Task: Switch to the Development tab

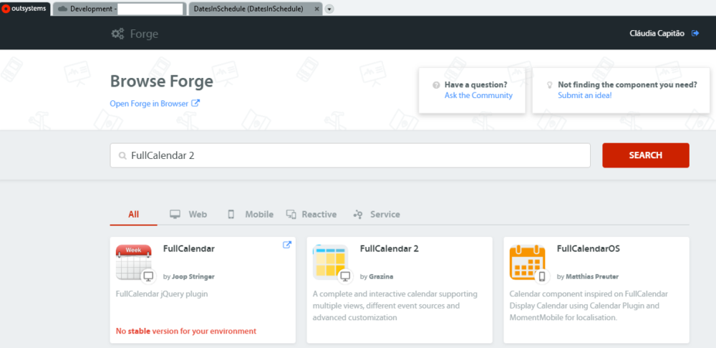Action: [120, 9]
